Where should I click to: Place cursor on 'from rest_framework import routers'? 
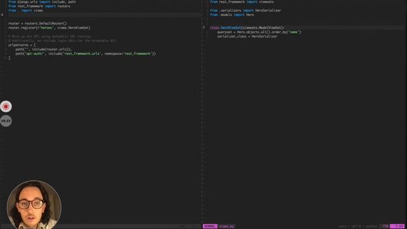[x=39, y=6]
